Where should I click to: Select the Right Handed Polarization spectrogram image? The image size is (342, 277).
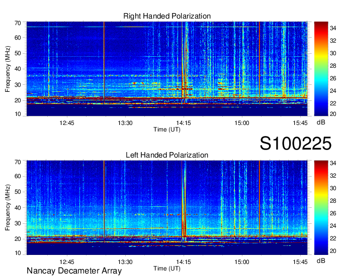[x=167, y=69]
